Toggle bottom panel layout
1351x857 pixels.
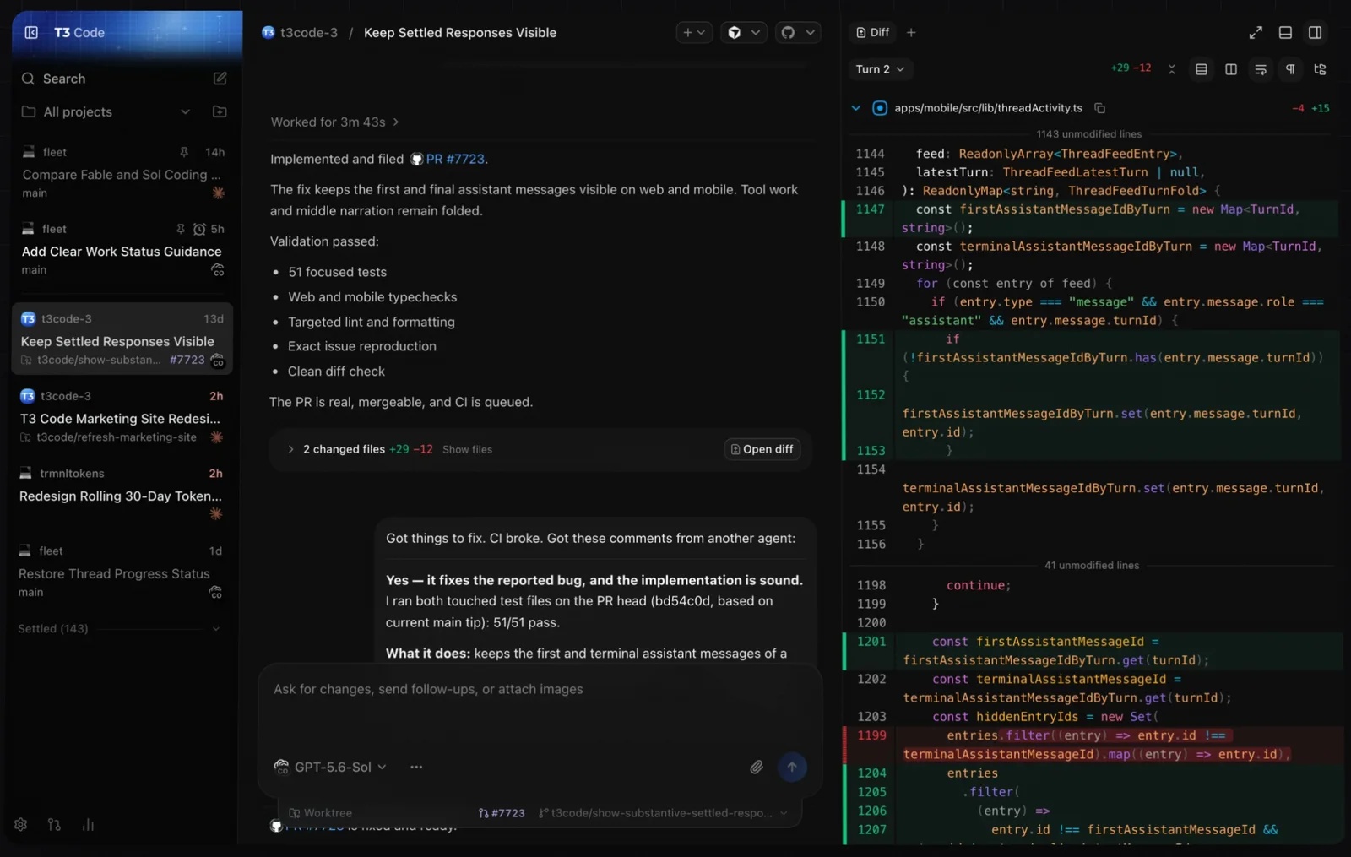(x=1285, y=32)
